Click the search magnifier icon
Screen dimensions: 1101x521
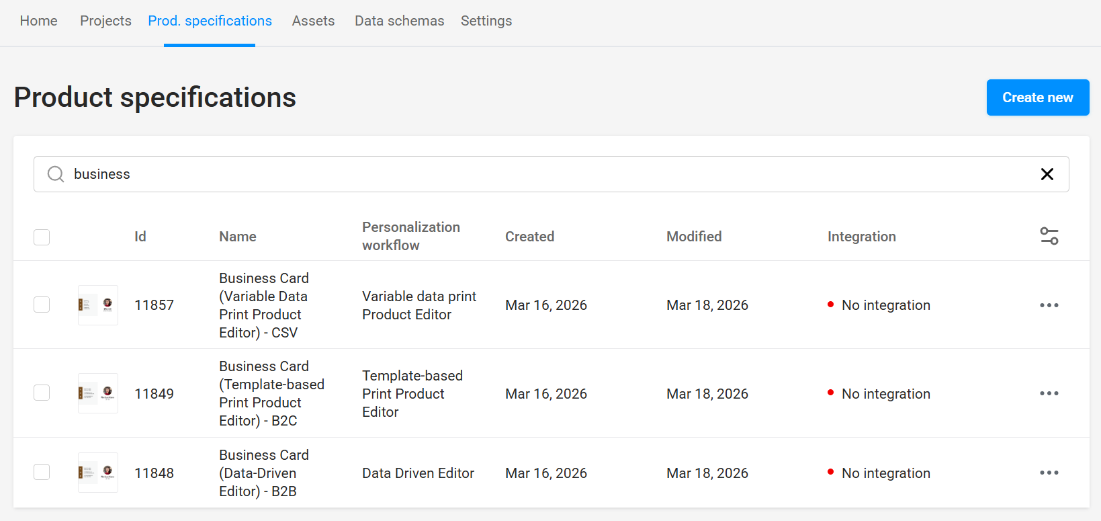tap(56, 174)
